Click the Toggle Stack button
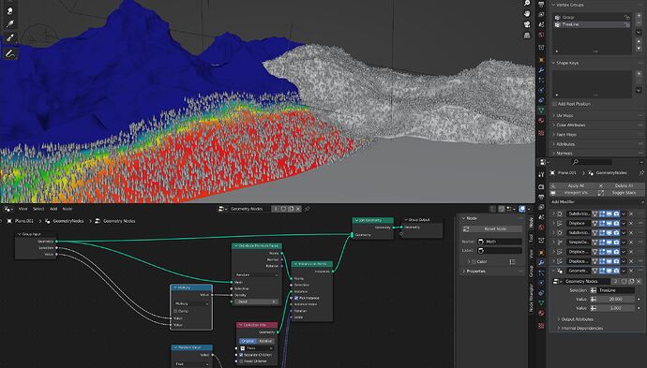 (x=621, y=193)
